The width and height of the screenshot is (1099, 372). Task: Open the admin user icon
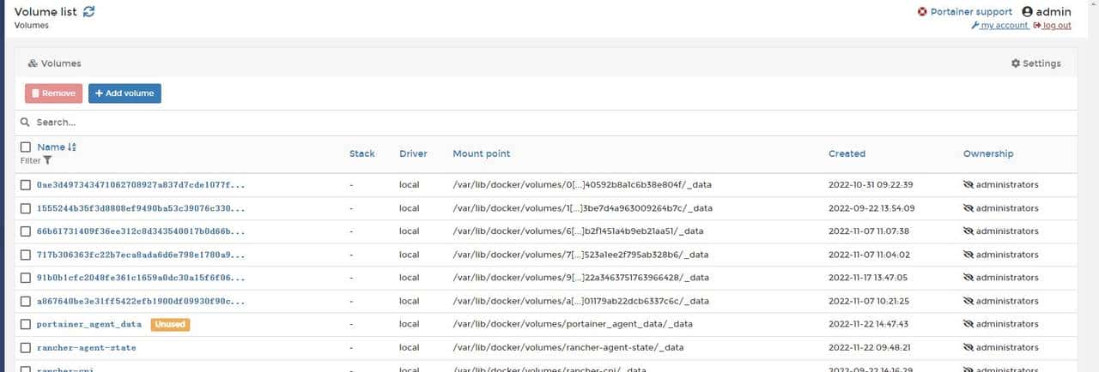pyautogui.click(x=1027, y=12)
